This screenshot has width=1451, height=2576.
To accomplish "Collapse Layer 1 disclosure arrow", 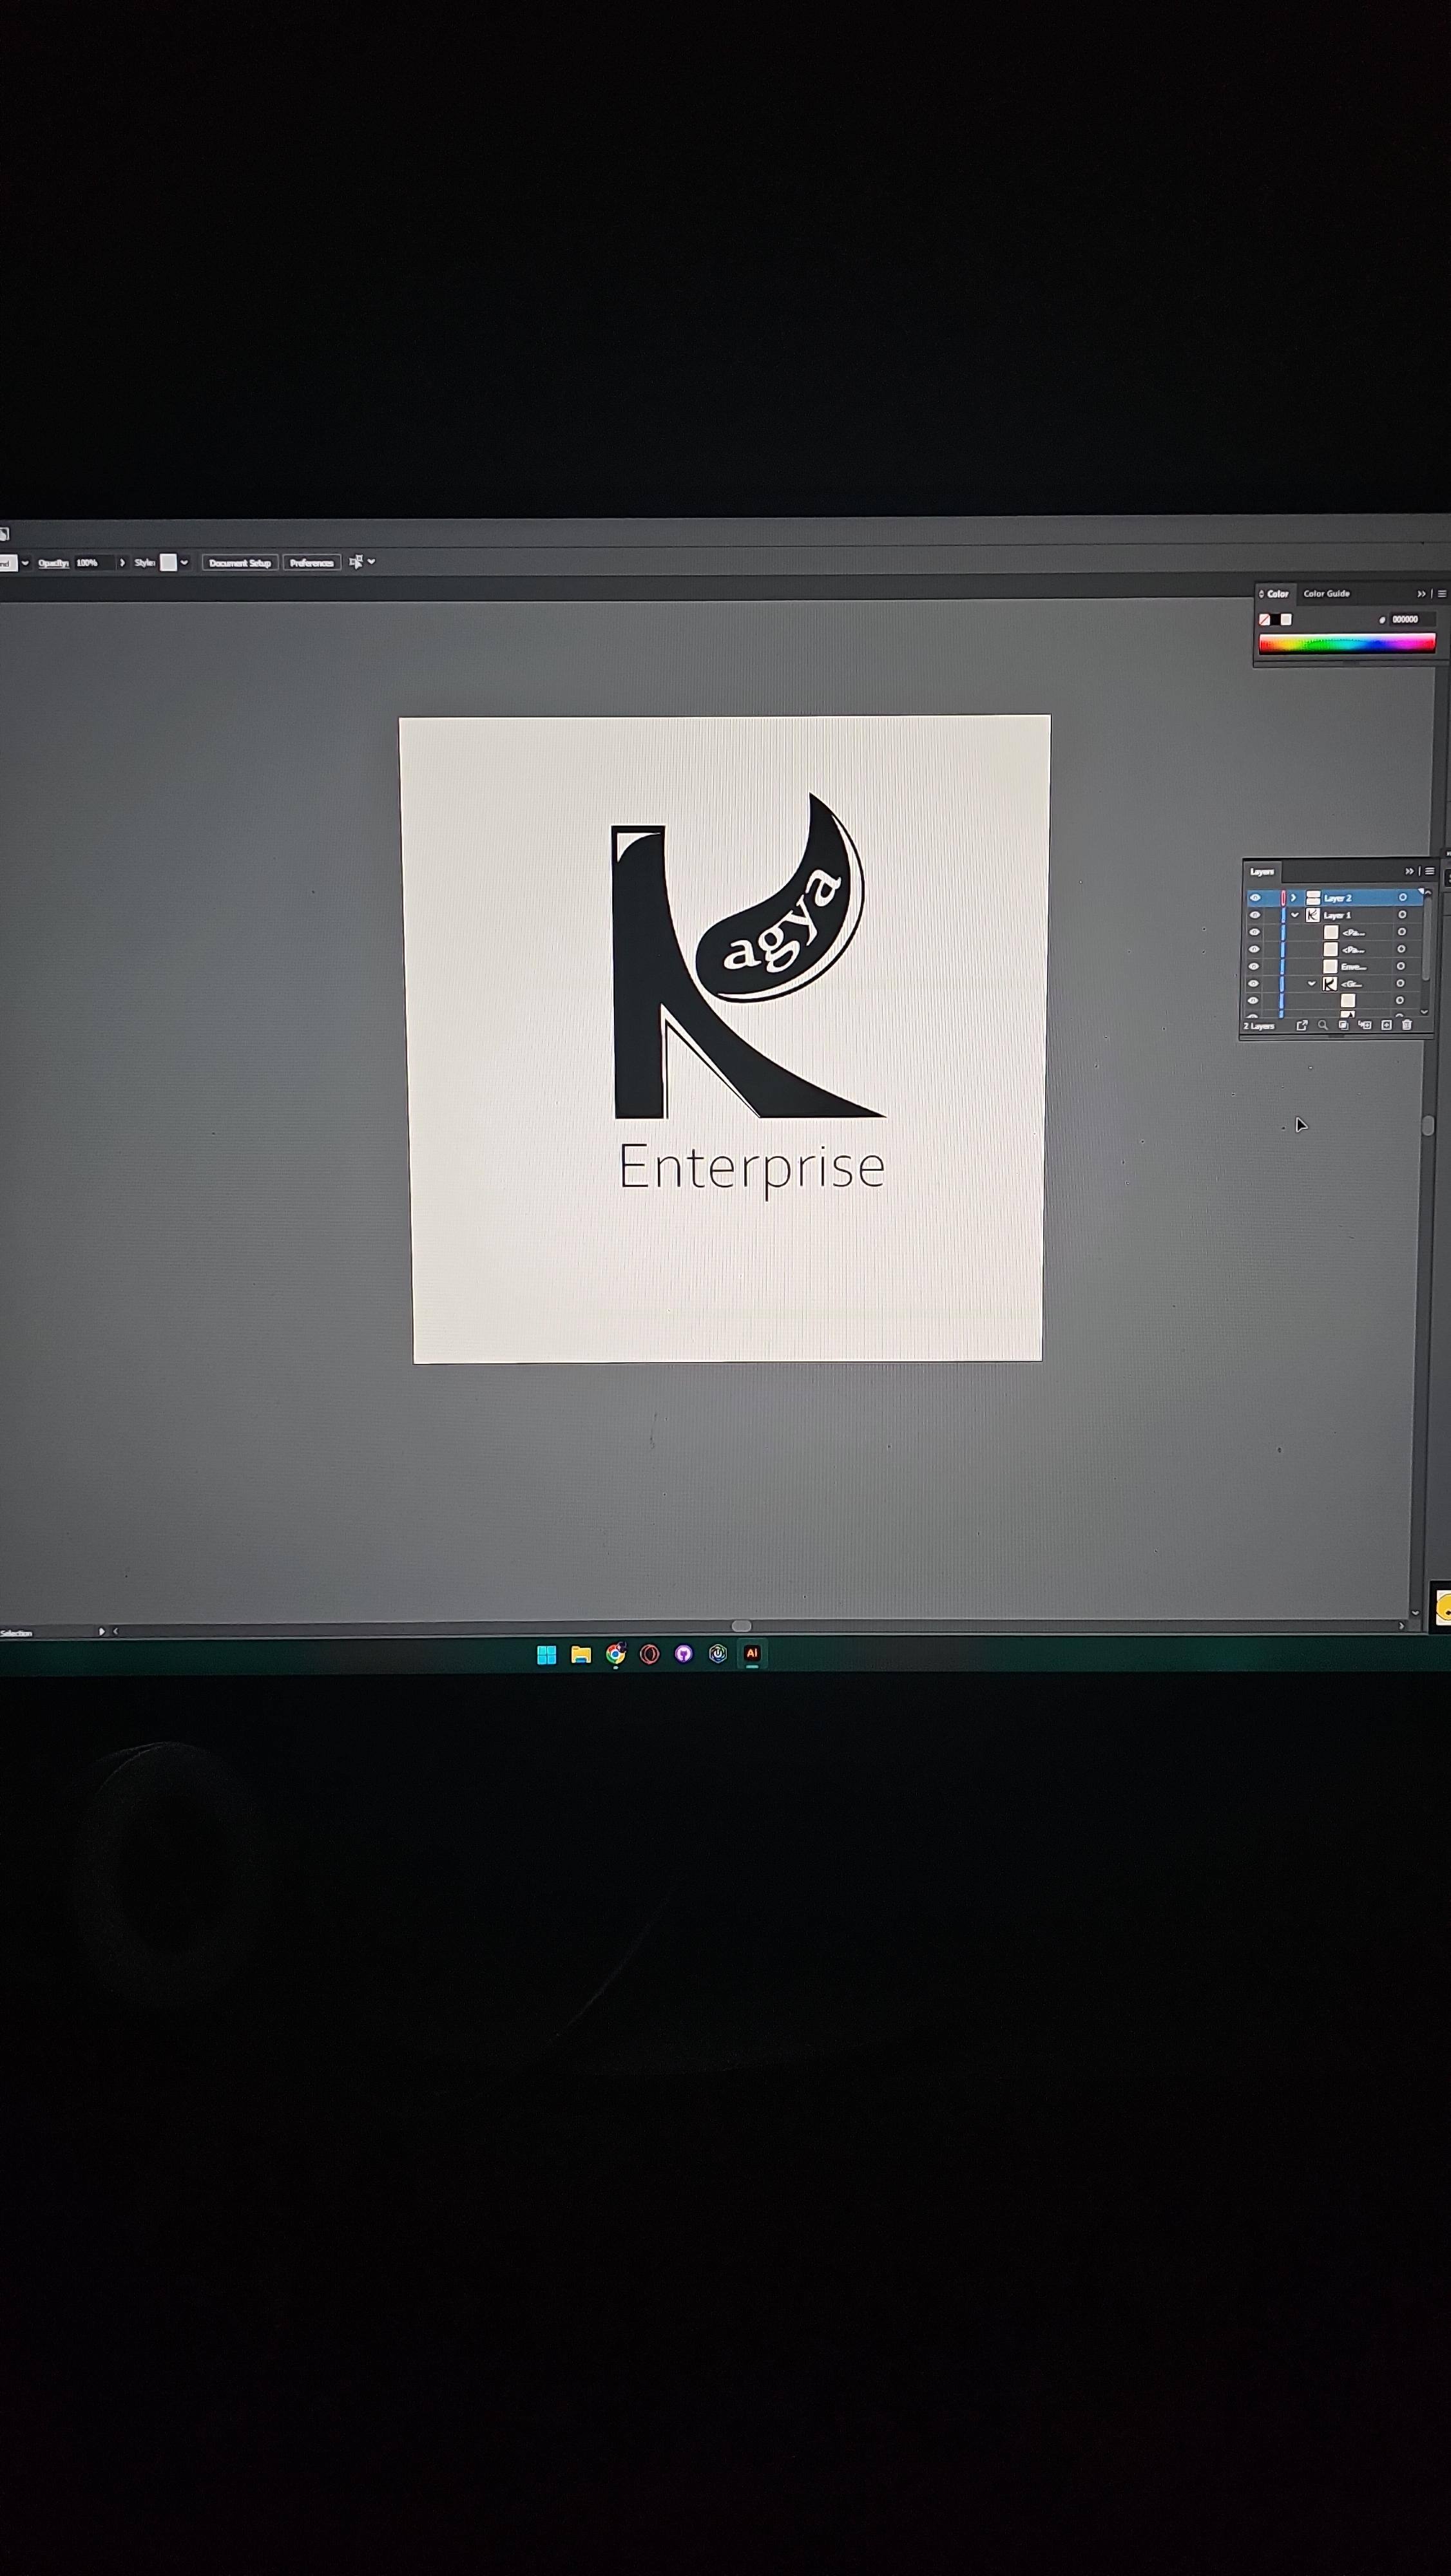I will coord(1295,915).
